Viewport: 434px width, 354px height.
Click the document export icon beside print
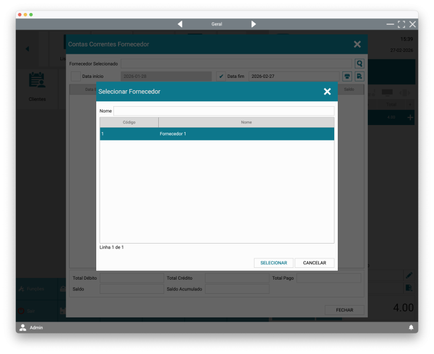(x=359, y=76)
